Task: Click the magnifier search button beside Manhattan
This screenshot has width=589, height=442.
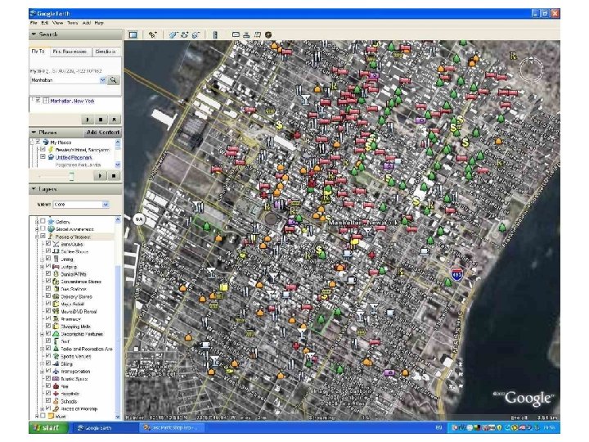Action: tap(113, 80)
